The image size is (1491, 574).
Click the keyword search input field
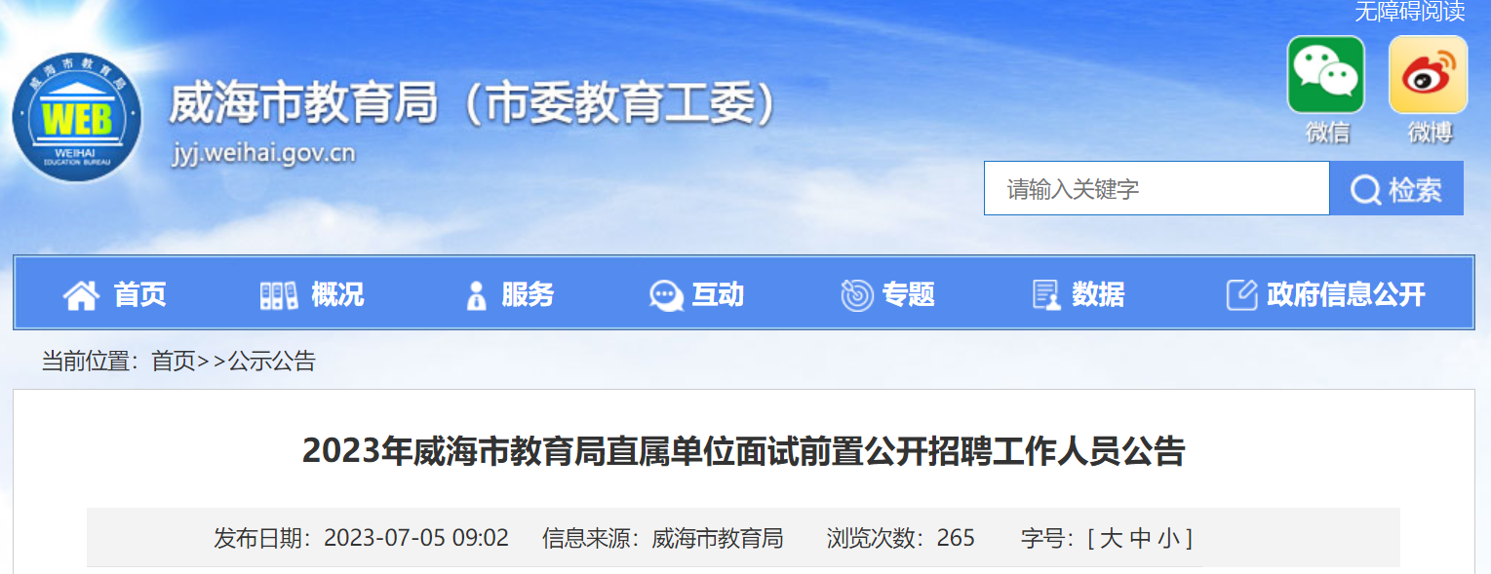[1157, 188]
